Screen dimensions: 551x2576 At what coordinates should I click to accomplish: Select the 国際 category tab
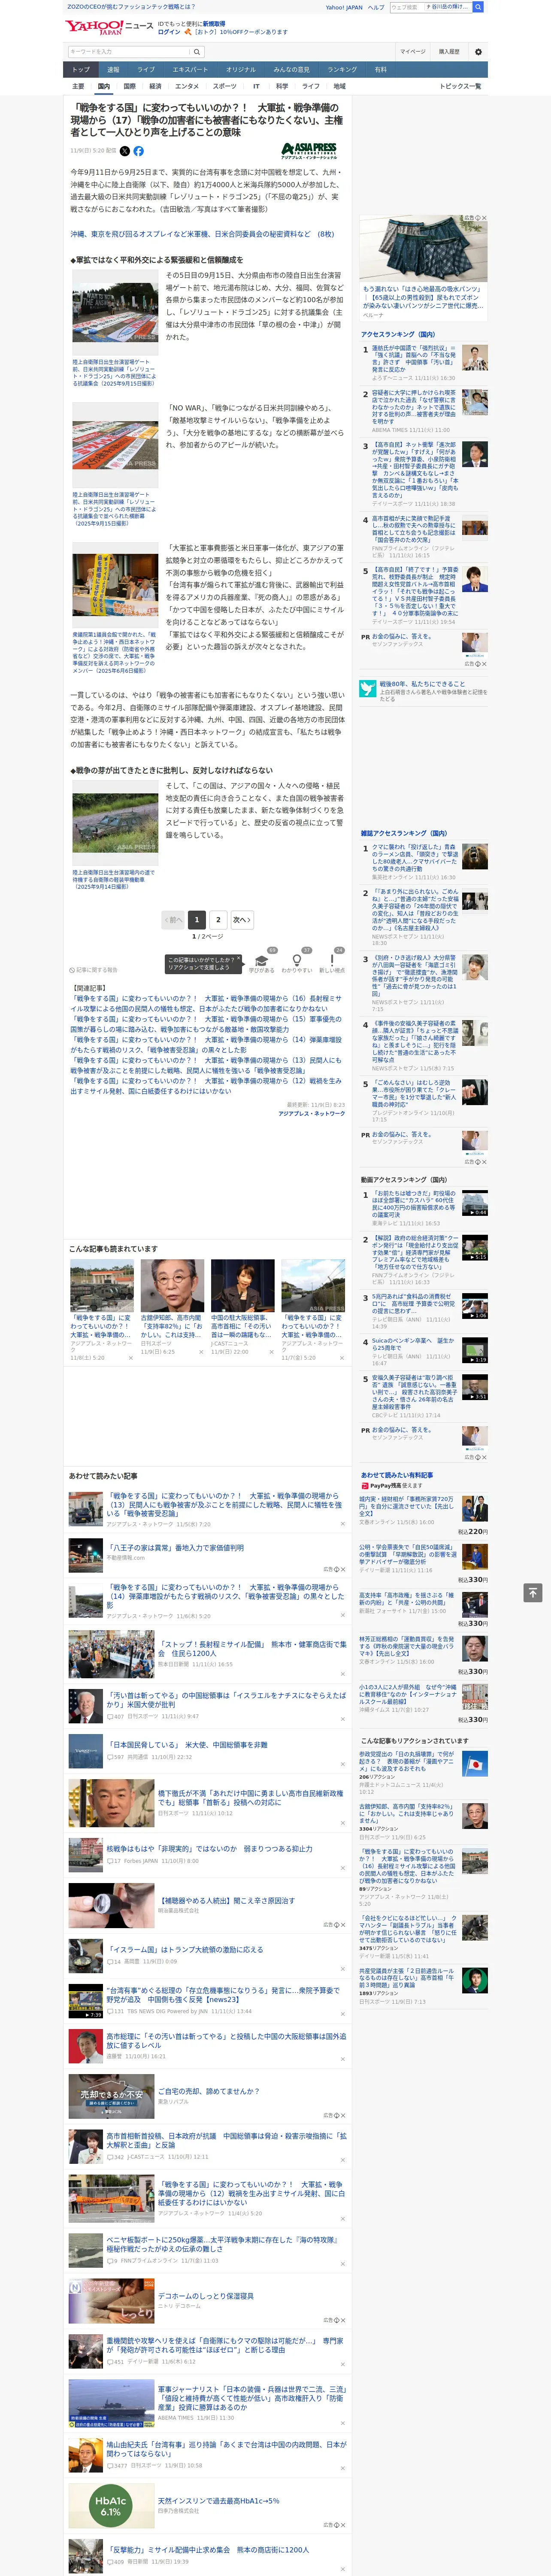click(129, 86)
